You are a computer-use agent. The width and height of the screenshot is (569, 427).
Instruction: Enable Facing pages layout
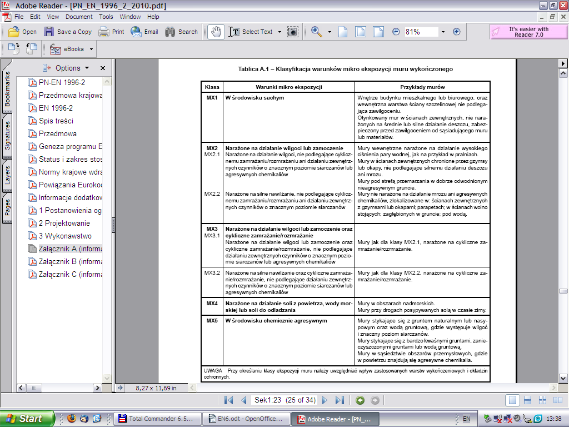[558, 400]
